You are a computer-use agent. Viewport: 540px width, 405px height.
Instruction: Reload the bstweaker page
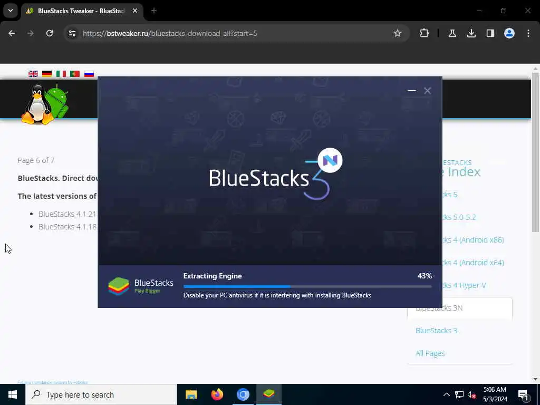(x=50, y=33)
